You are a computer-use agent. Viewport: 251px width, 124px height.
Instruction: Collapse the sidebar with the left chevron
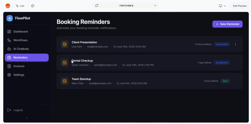[27, 118]
